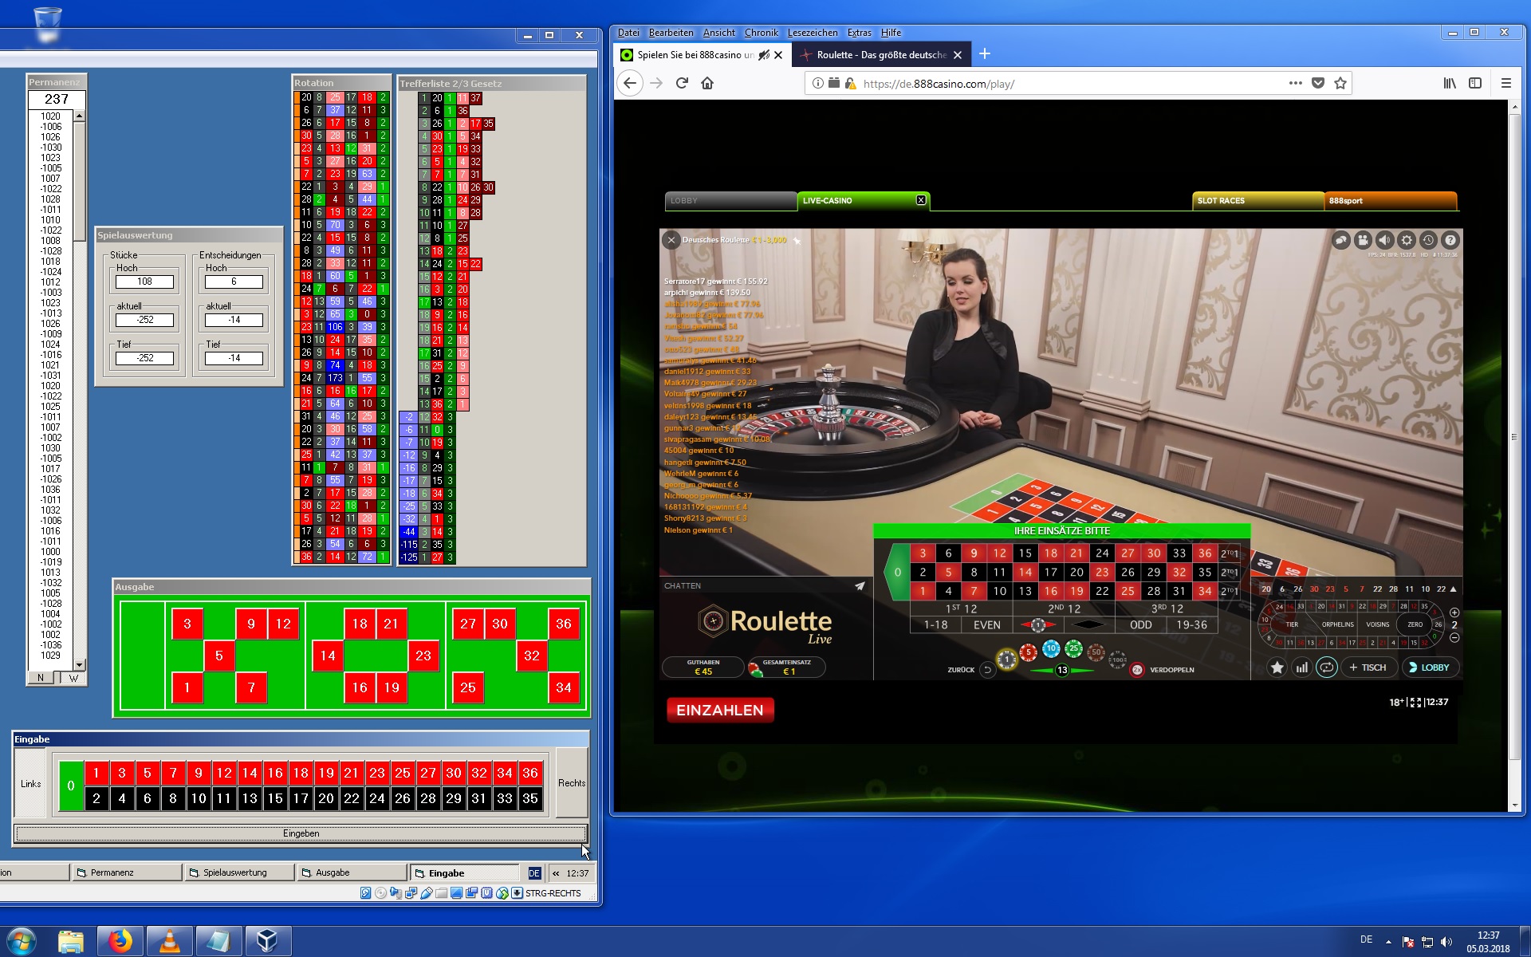Screen dimensions: 1531x957
Task: Toggle the N button under Permanenz list
Action: 41,678
